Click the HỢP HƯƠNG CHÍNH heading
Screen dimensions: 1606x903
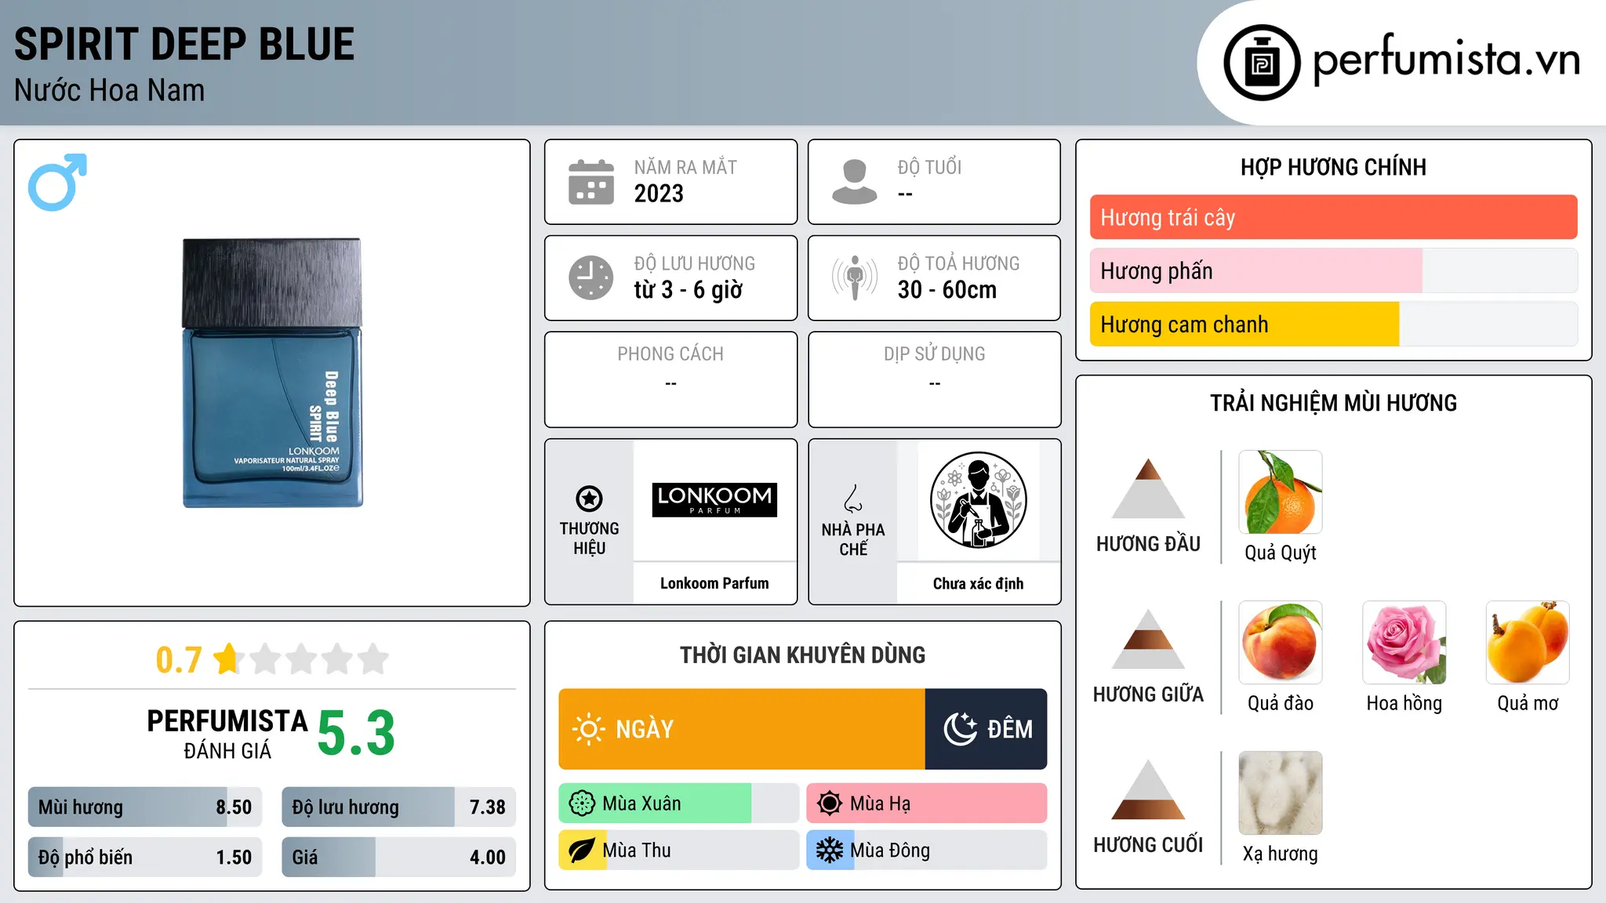pos(1333,167)
